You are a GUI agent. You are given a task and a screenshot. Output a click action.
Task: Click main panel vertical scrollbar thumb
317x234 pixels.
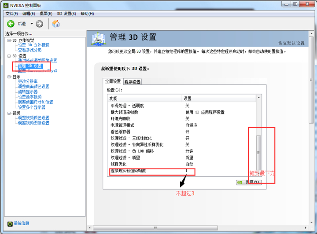click(x=311, y=80)
